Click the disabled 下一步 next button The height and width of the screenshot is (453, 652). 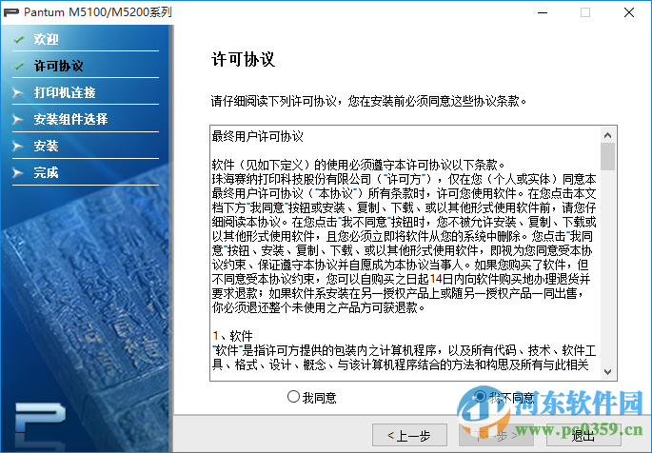[496, 435]
